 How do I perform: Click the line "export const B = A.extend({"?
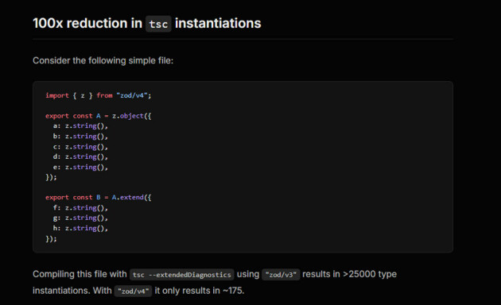(x=99, y=198)
